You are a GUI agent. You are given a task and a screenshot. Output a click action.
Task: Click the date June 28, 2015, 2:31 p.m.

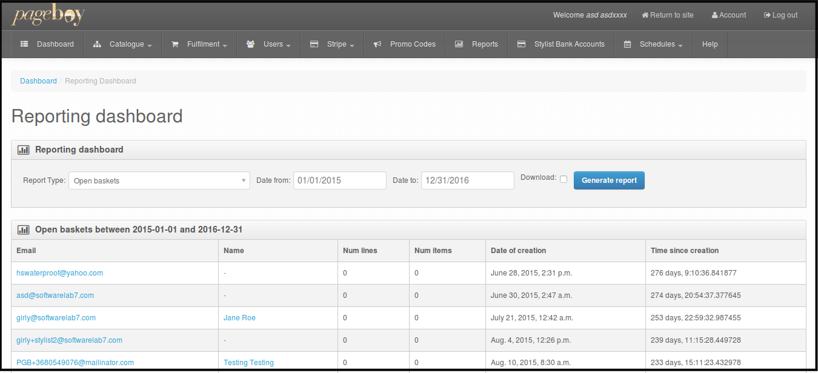click(531, 273)
